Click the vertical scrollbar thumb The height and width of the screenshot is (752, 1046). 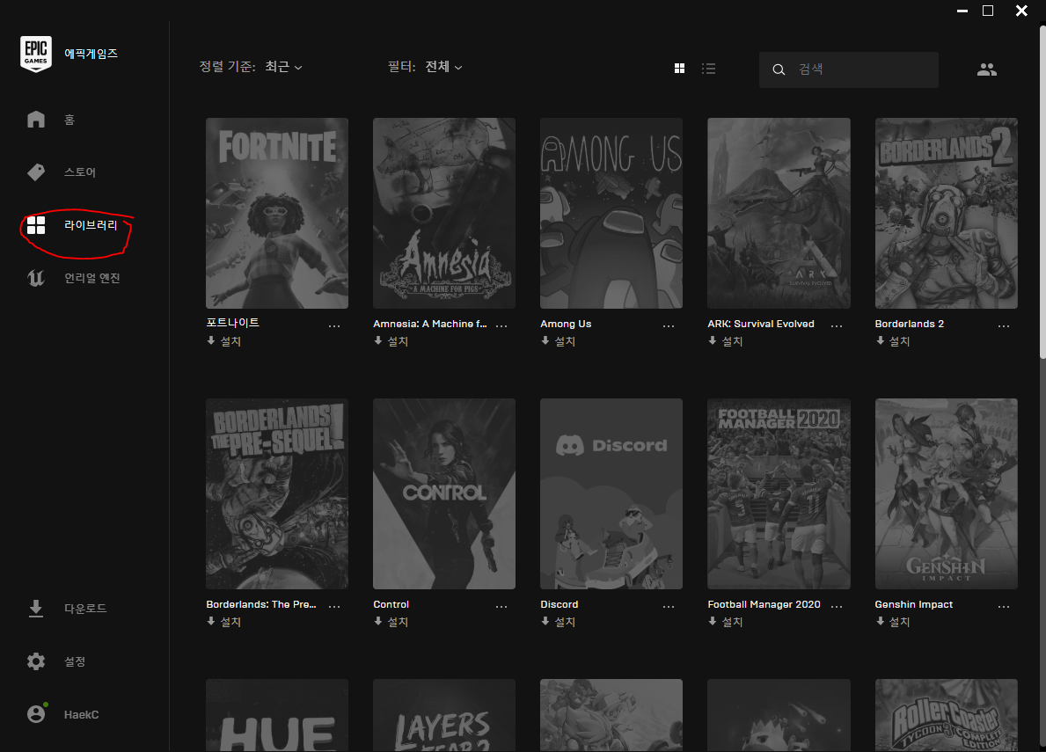1042,193
